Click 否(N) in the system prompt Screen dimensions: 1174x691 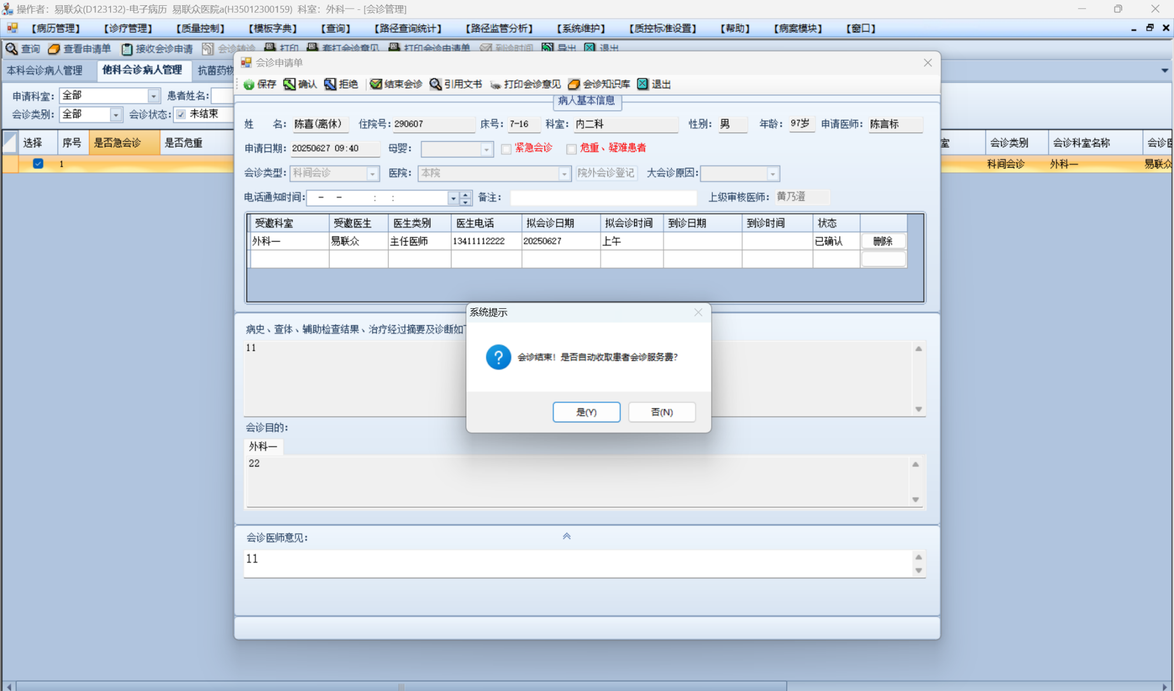click(x=662, y=412)
